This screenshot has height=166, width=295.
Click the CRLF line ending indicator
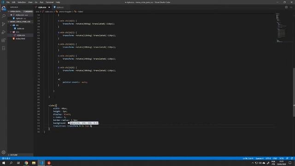click(x=275, y=159)
